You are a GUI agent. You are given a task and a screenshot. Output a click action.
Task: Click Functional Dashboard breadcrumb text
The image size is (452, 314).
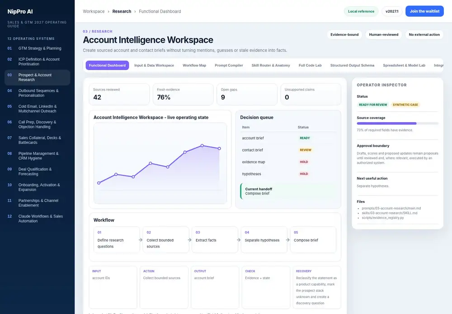coord(160,11)
